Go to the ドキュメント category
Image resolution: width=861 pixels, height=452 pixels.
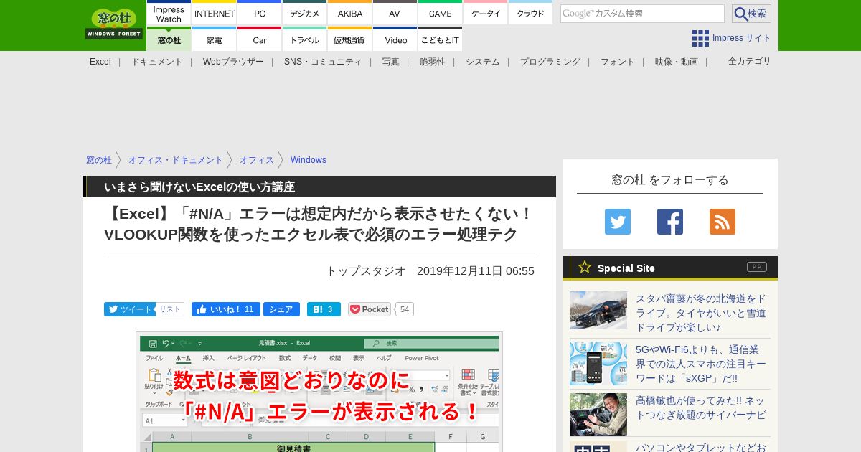[157, 62]
